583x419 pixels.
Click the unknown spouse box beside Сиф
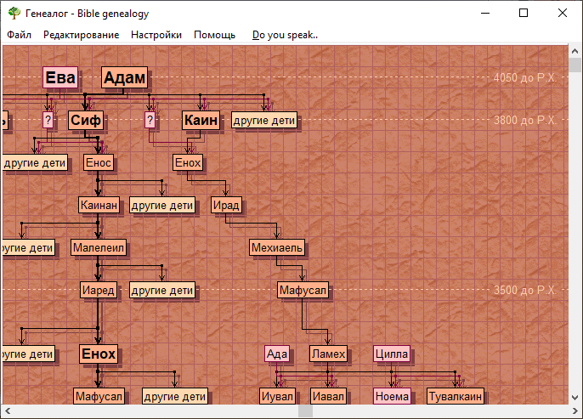[48, 121]
